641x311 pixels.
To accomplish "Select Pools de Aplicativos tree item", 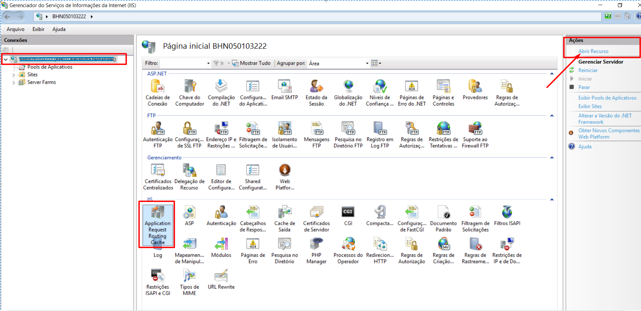I will [50, 67].
